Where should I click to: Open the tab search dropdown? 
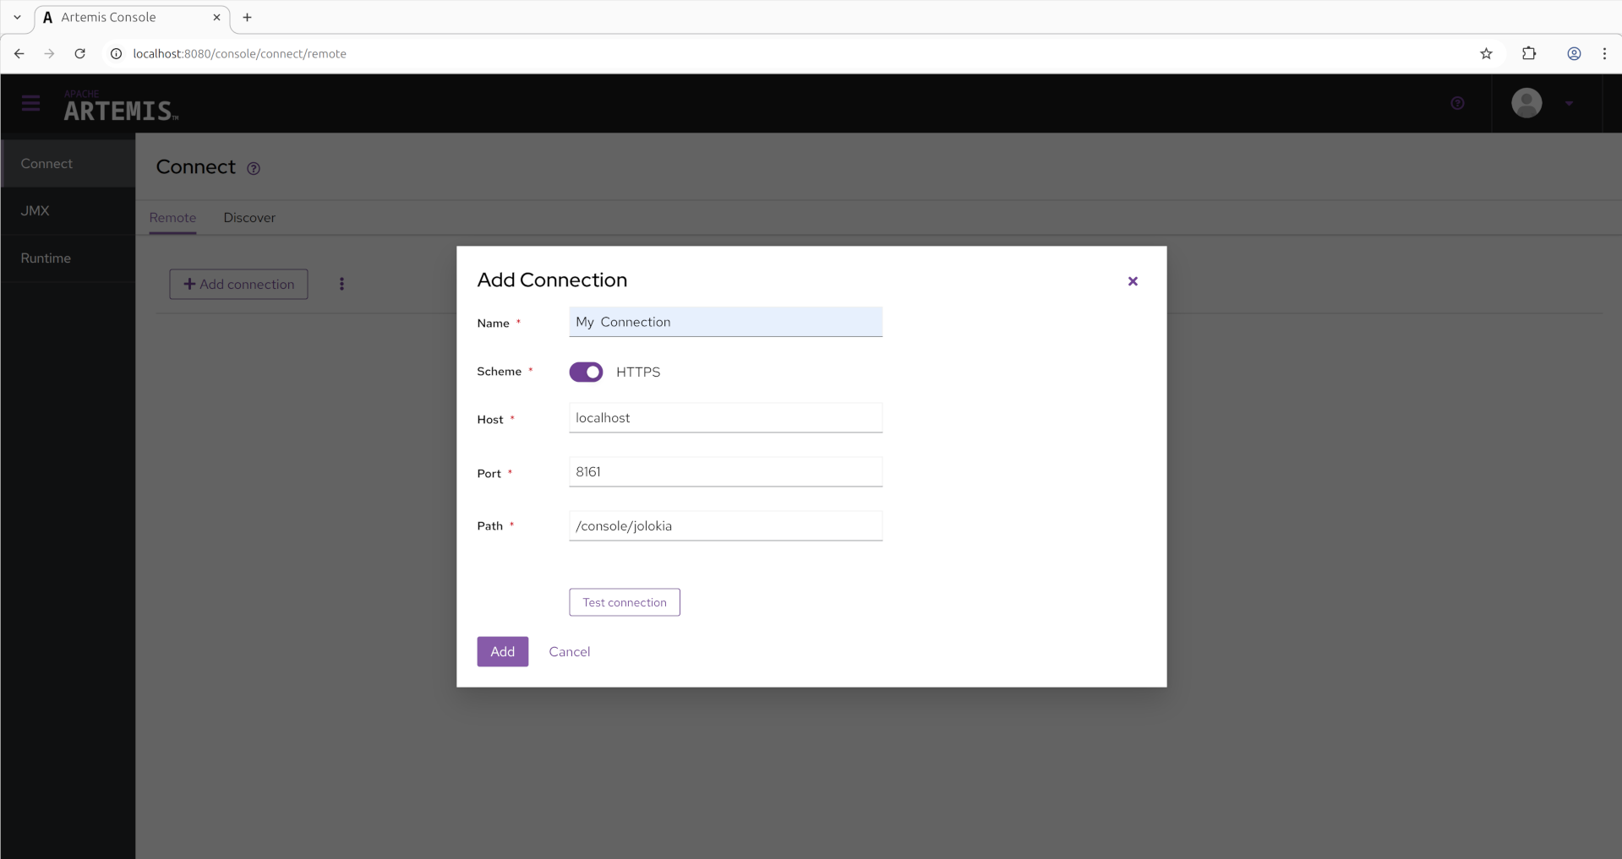[x=17, y=17]
